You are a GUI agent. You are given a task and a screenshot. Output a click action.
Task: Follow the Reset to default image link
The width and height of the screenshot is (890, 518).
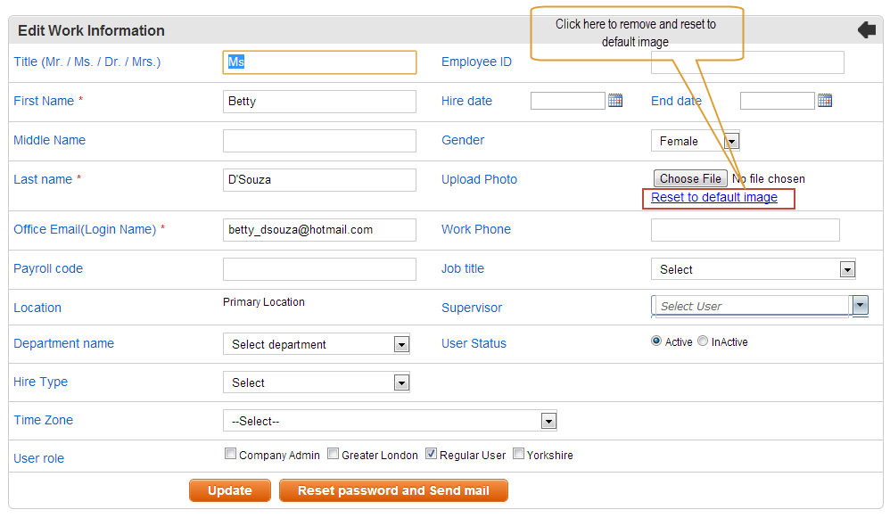pyautogui.click(x=714, y=197)
